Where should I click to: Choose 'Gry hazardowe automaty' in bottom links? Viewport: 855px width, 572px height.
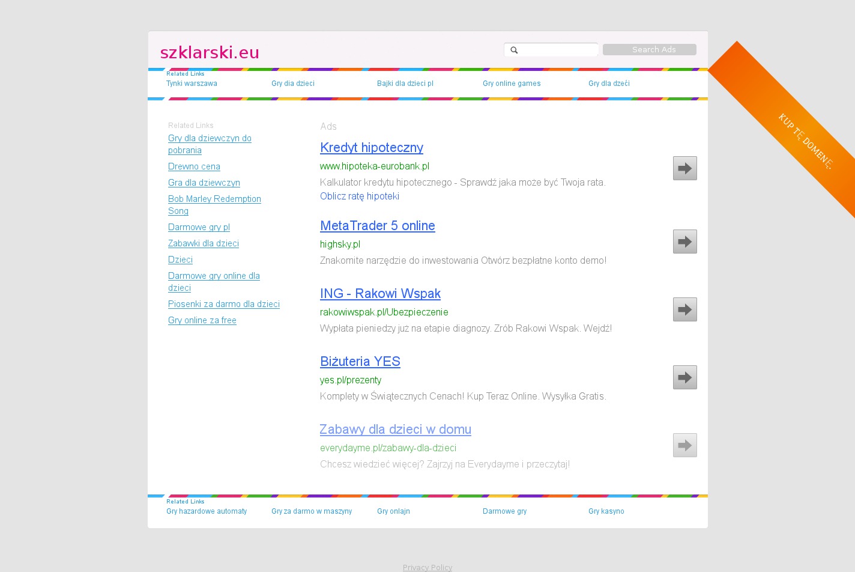pos(207,511)
